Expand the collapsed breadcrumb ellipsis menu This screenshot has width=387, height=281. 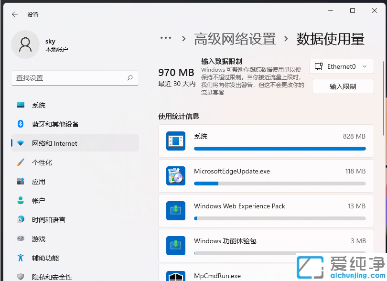(165, 38)
